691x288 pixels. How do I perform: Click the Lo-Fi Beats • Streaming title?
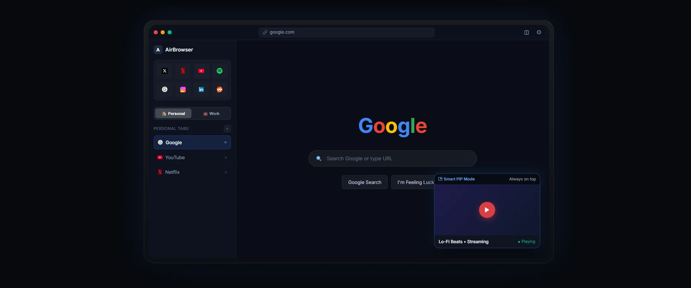463,242
